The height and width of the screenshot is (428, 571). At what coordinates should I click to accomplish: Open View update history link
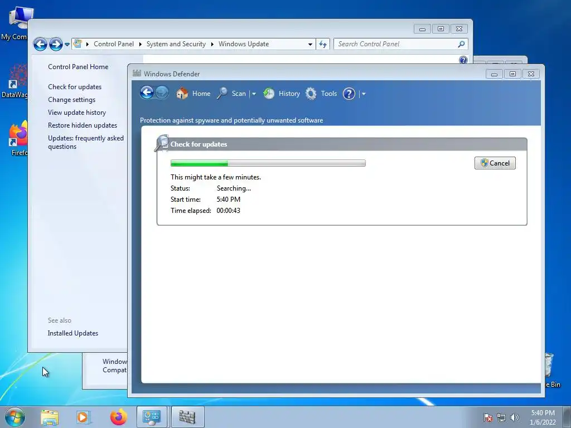pos(77,113)
